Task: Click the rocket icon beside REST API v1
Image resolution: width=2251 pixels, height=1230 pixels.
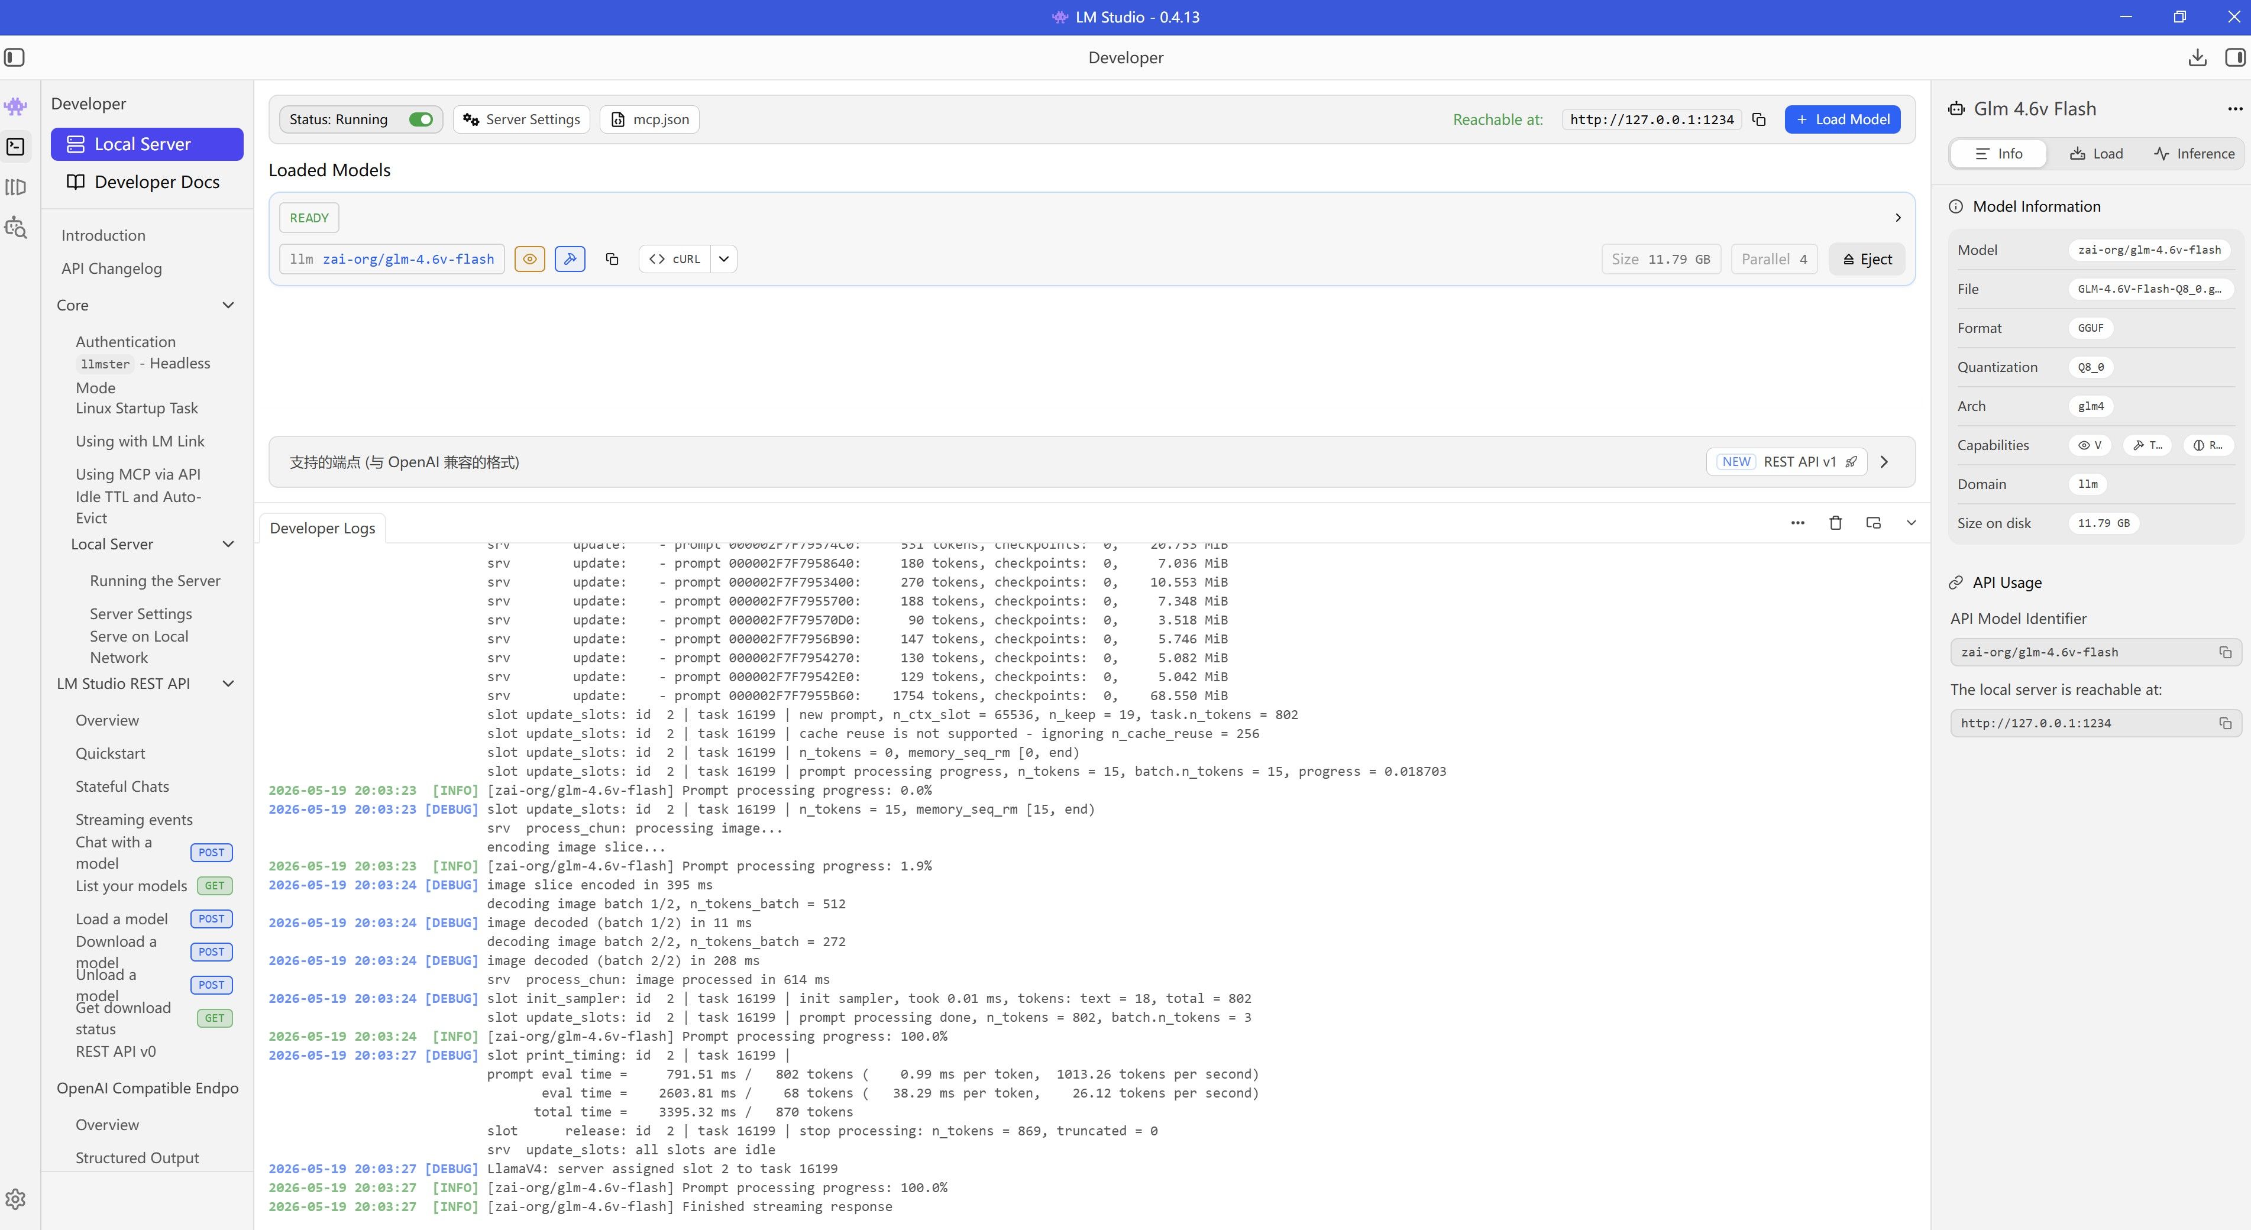Action: click(x=1851, y=462)
